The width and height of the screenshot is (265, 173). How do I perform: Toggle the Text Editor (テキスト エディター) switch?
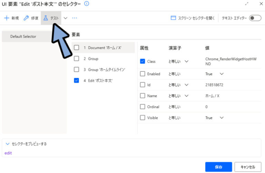(x=255, y=18)
